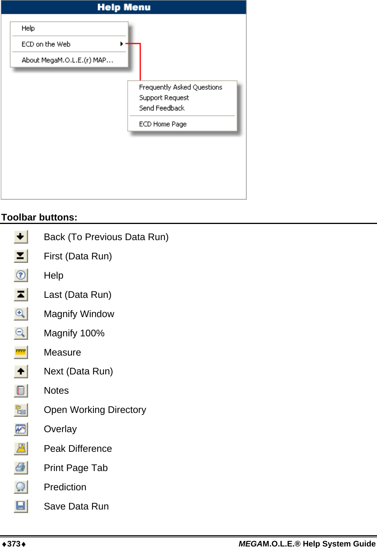Choose the Measure ruler icon
377x548 pixels.
click(x=21, y=352)
